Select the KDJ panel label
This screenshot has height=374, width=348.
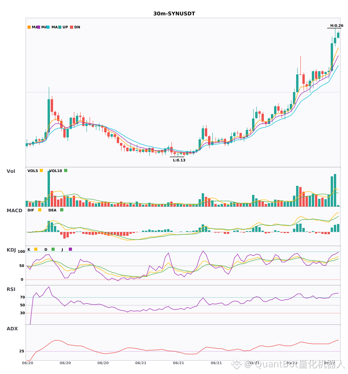[11, 250]
